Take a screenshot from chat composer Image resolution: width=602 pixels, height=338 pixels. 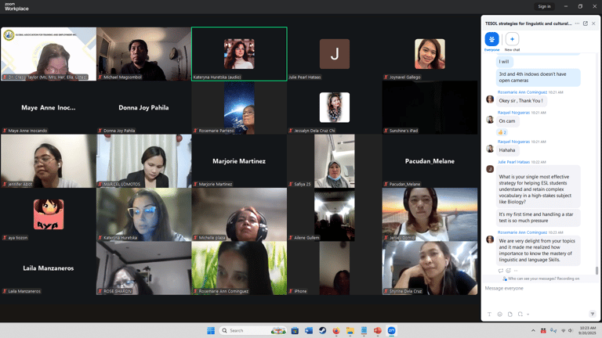point(520,315)
